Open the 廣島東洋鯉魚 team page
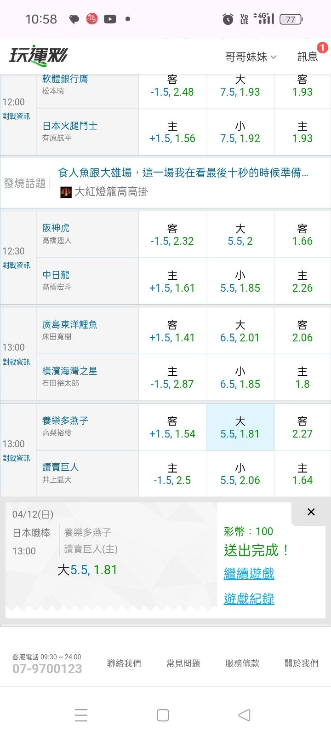This screenshot has height=738, width=331. [x=70, y=324]
